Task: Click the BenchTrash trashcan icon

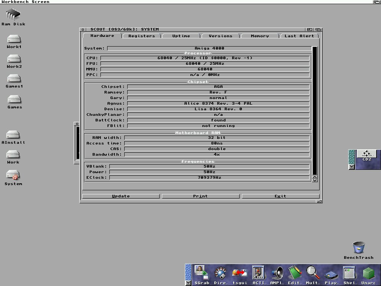Action: pos(359,250)
